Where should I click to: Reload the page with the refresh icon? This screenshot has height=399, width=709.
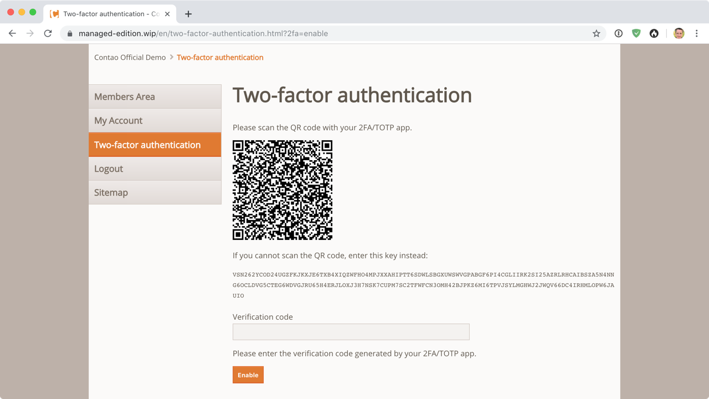pyautogui.click(x=48, y=33)
